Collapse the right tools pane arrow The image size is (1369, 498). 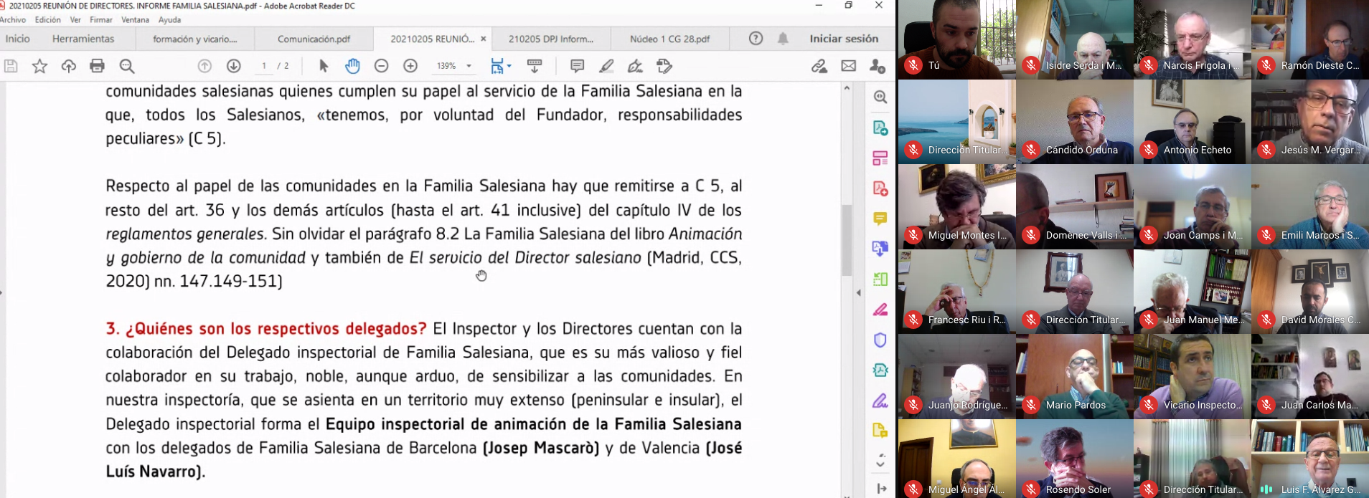(859, 292)
